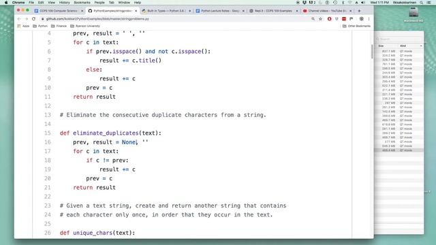Click the shield-shaped extension icon
The width and height of the screenshot is (436, 245).
coord(337,19)
